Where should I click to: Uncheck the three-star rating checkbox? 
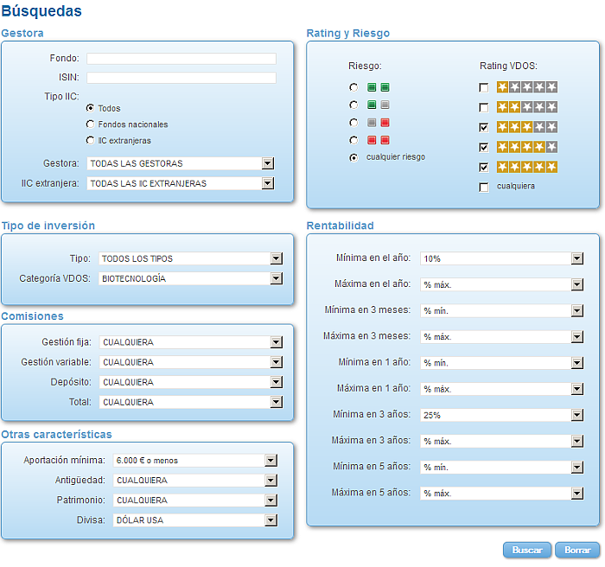click(x=483, y=127)
